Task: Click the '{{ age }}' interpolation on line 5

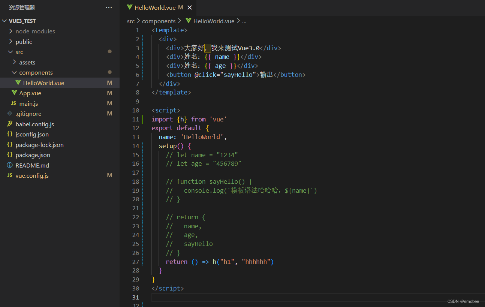Action: [220, 66]
